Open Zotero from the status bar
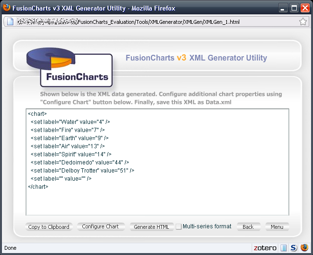Viewport: 313px width, 255px height. (x=264, y=248)
